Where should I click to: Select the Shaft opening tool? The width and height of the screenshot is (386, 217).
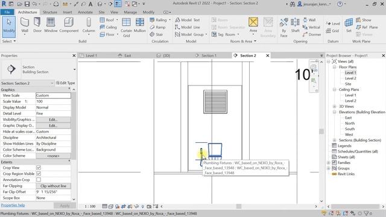[295, 25]
